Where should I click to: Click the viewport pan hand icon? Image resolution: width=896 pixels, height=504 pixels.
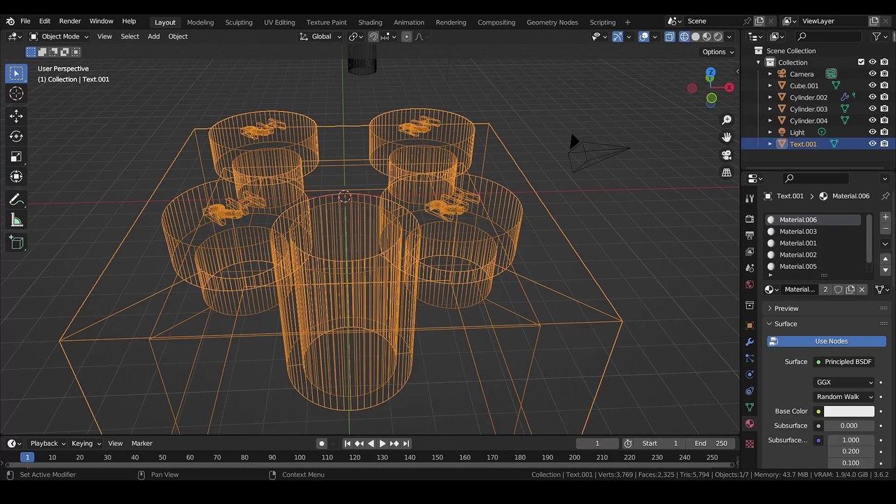tap(727, 137)
